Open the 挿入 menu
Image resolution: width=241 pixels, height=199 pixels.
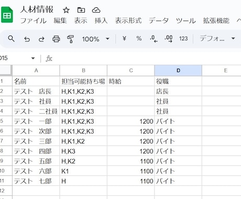(101, 21)
